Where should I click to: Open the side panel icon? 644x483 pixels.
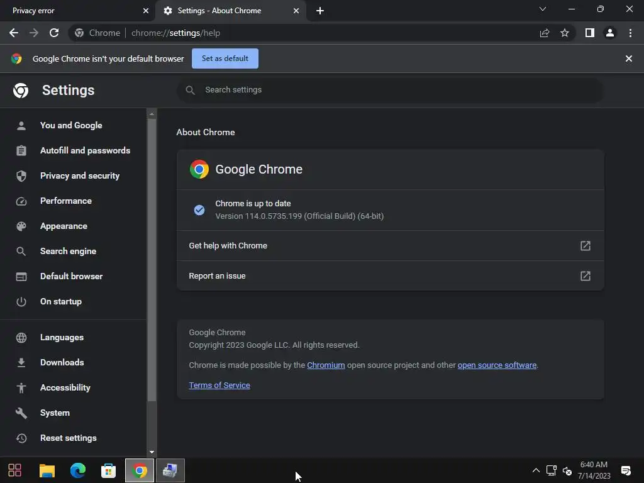tap(590, 33)
